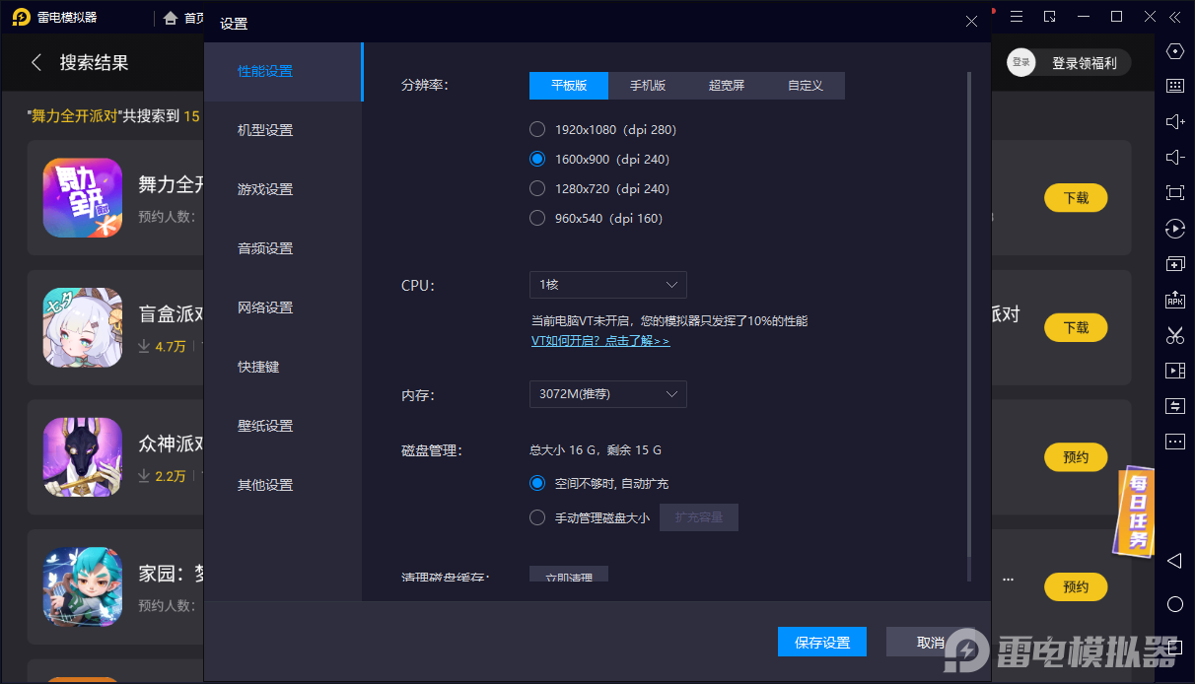Click the scissors icon in the sidebar
This screenshot has width=1195, height=684.
[1174, 335]
